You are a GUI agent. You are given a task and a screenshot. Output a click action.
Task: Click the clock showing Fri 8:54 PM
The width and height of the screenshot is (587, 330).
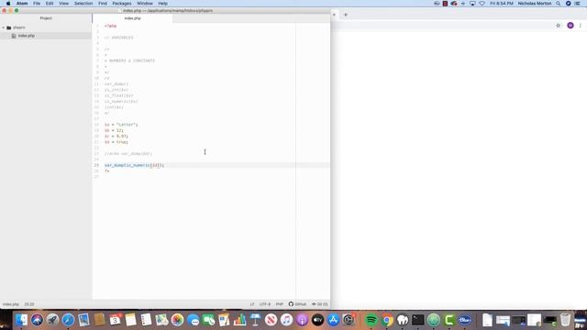tap(502, 4)
